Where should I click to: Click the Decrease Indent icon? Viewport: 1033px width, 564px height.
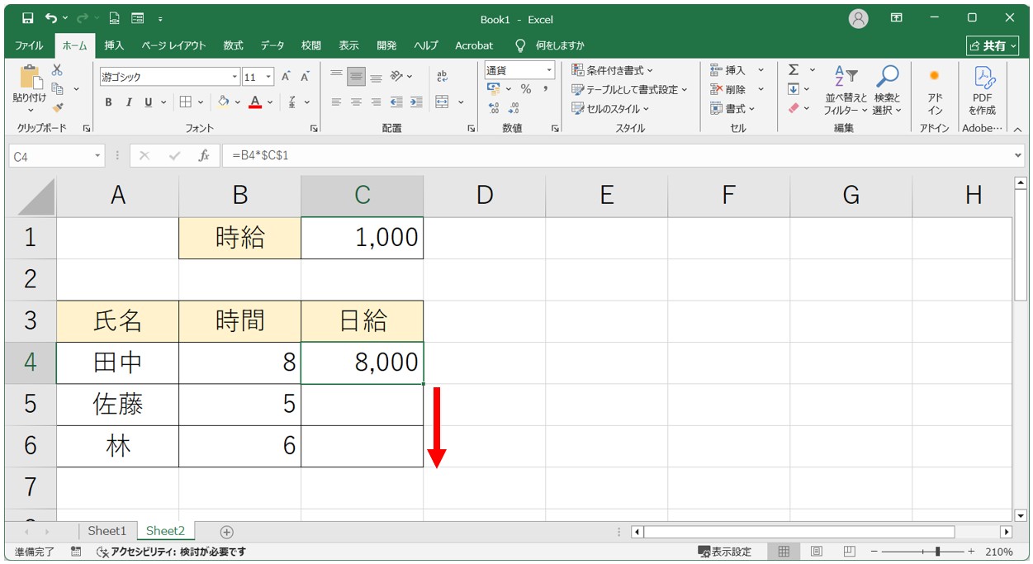pyautogui.click(x=396, y=102)
